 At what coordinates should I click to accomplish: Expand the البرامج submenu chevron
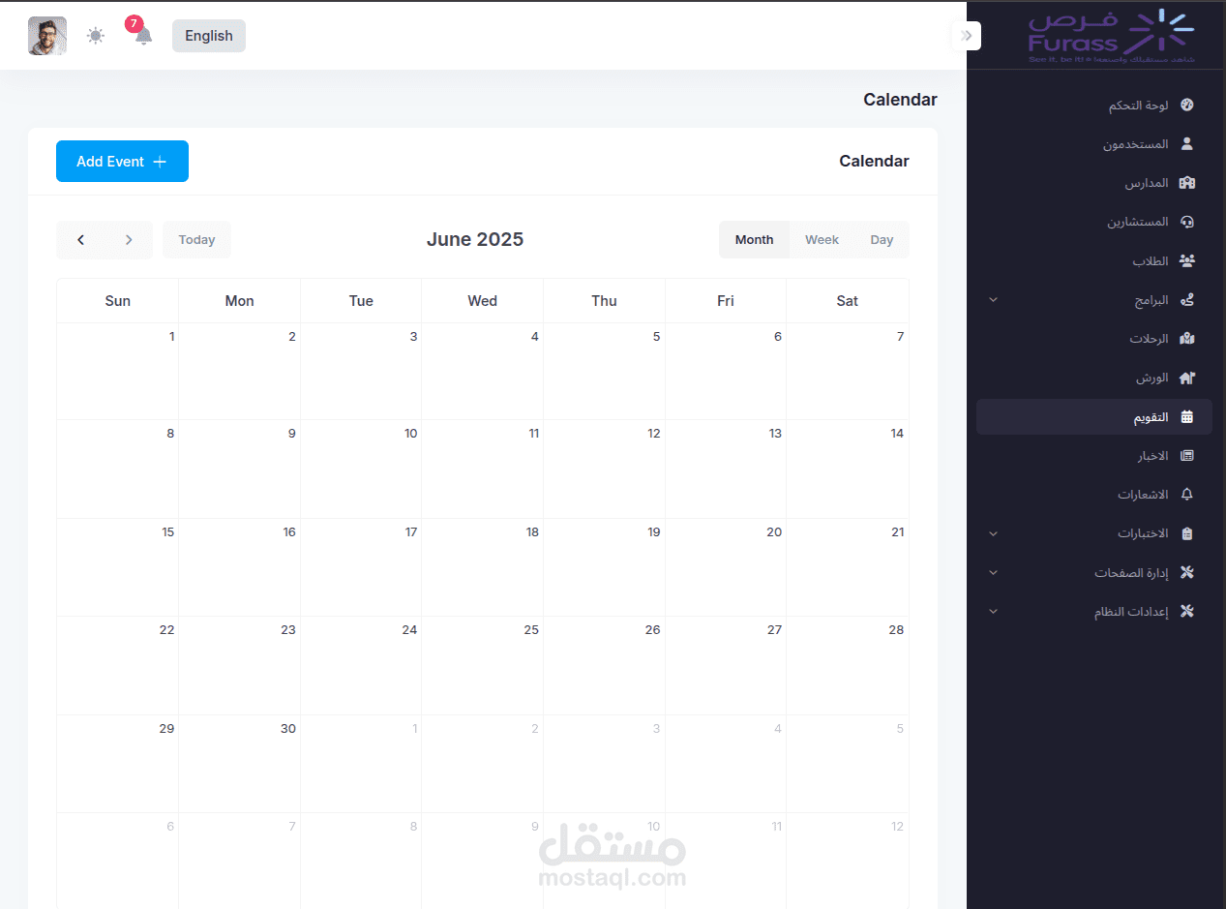(x=993, y=300)
